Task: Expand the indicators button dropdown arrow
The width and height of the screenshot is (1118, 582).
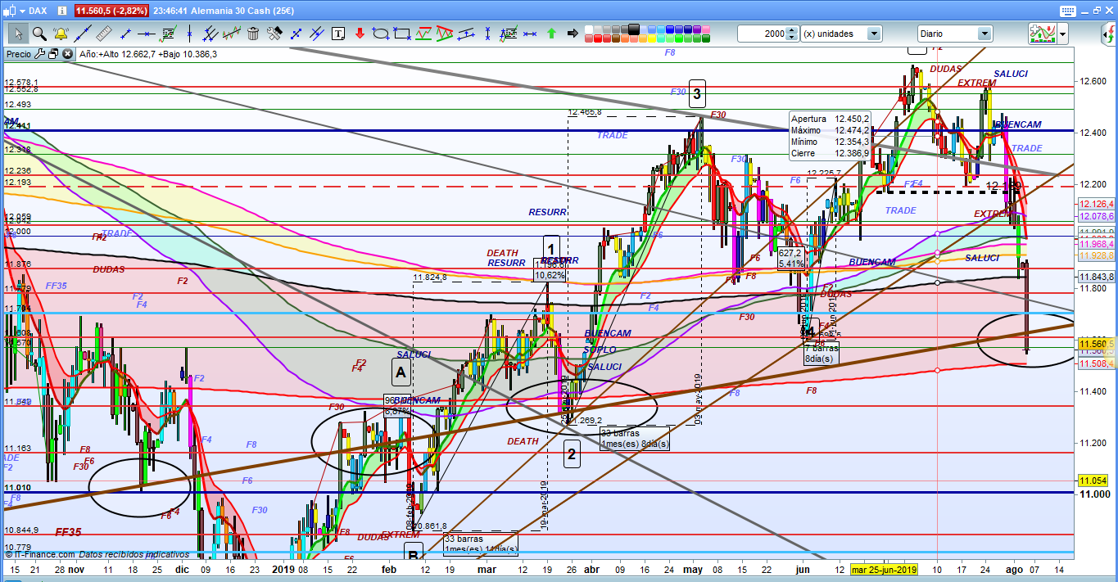Action: (1062, 34)
